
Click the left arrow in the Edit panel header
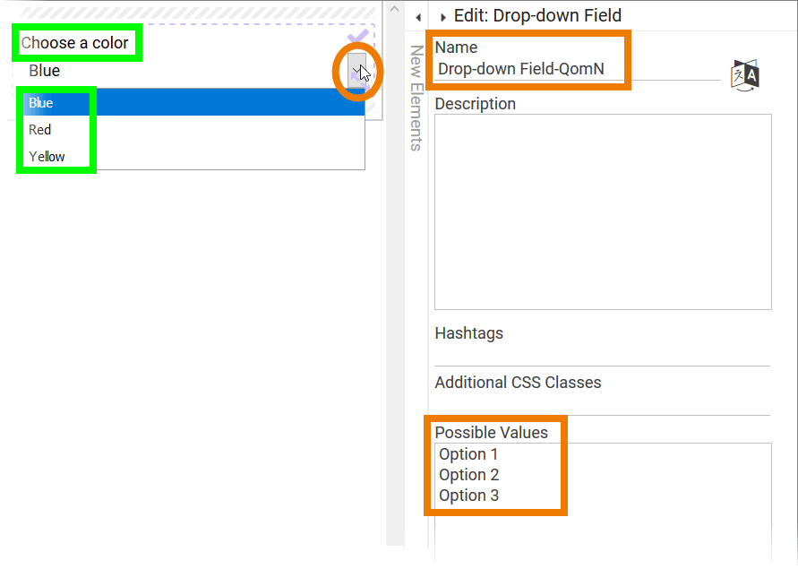click(x=417, y=16)
